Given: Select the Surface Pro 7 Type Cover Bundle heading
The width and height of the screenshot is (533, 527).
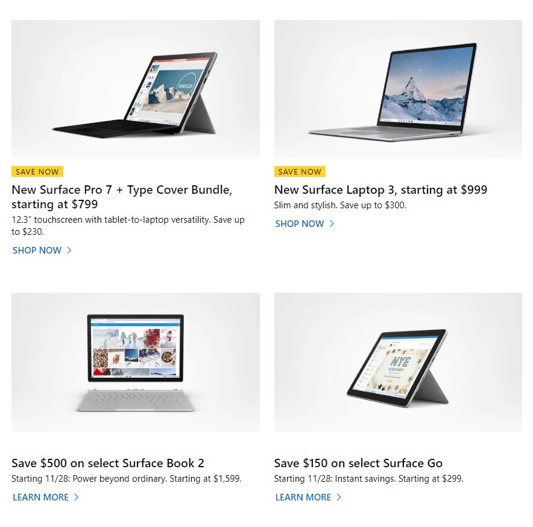Looking at the screenshot, I should [122, 197].
